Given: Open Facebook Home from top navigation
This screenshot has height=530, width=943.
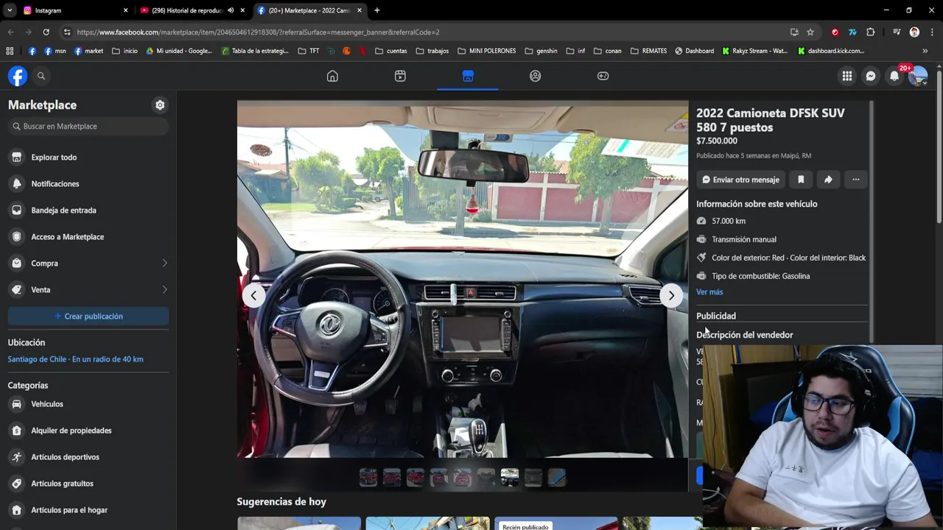Looking at the screenshot, I should [x=332, y=76].
